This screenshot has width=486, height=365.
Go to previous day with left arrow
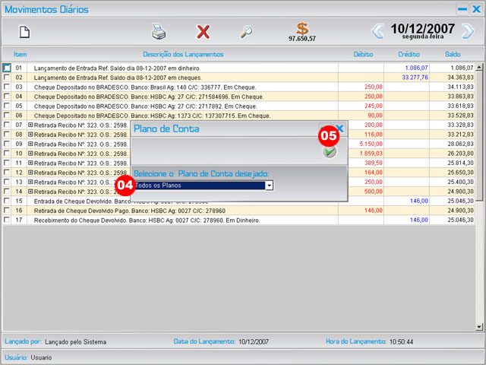click(377, 31)
